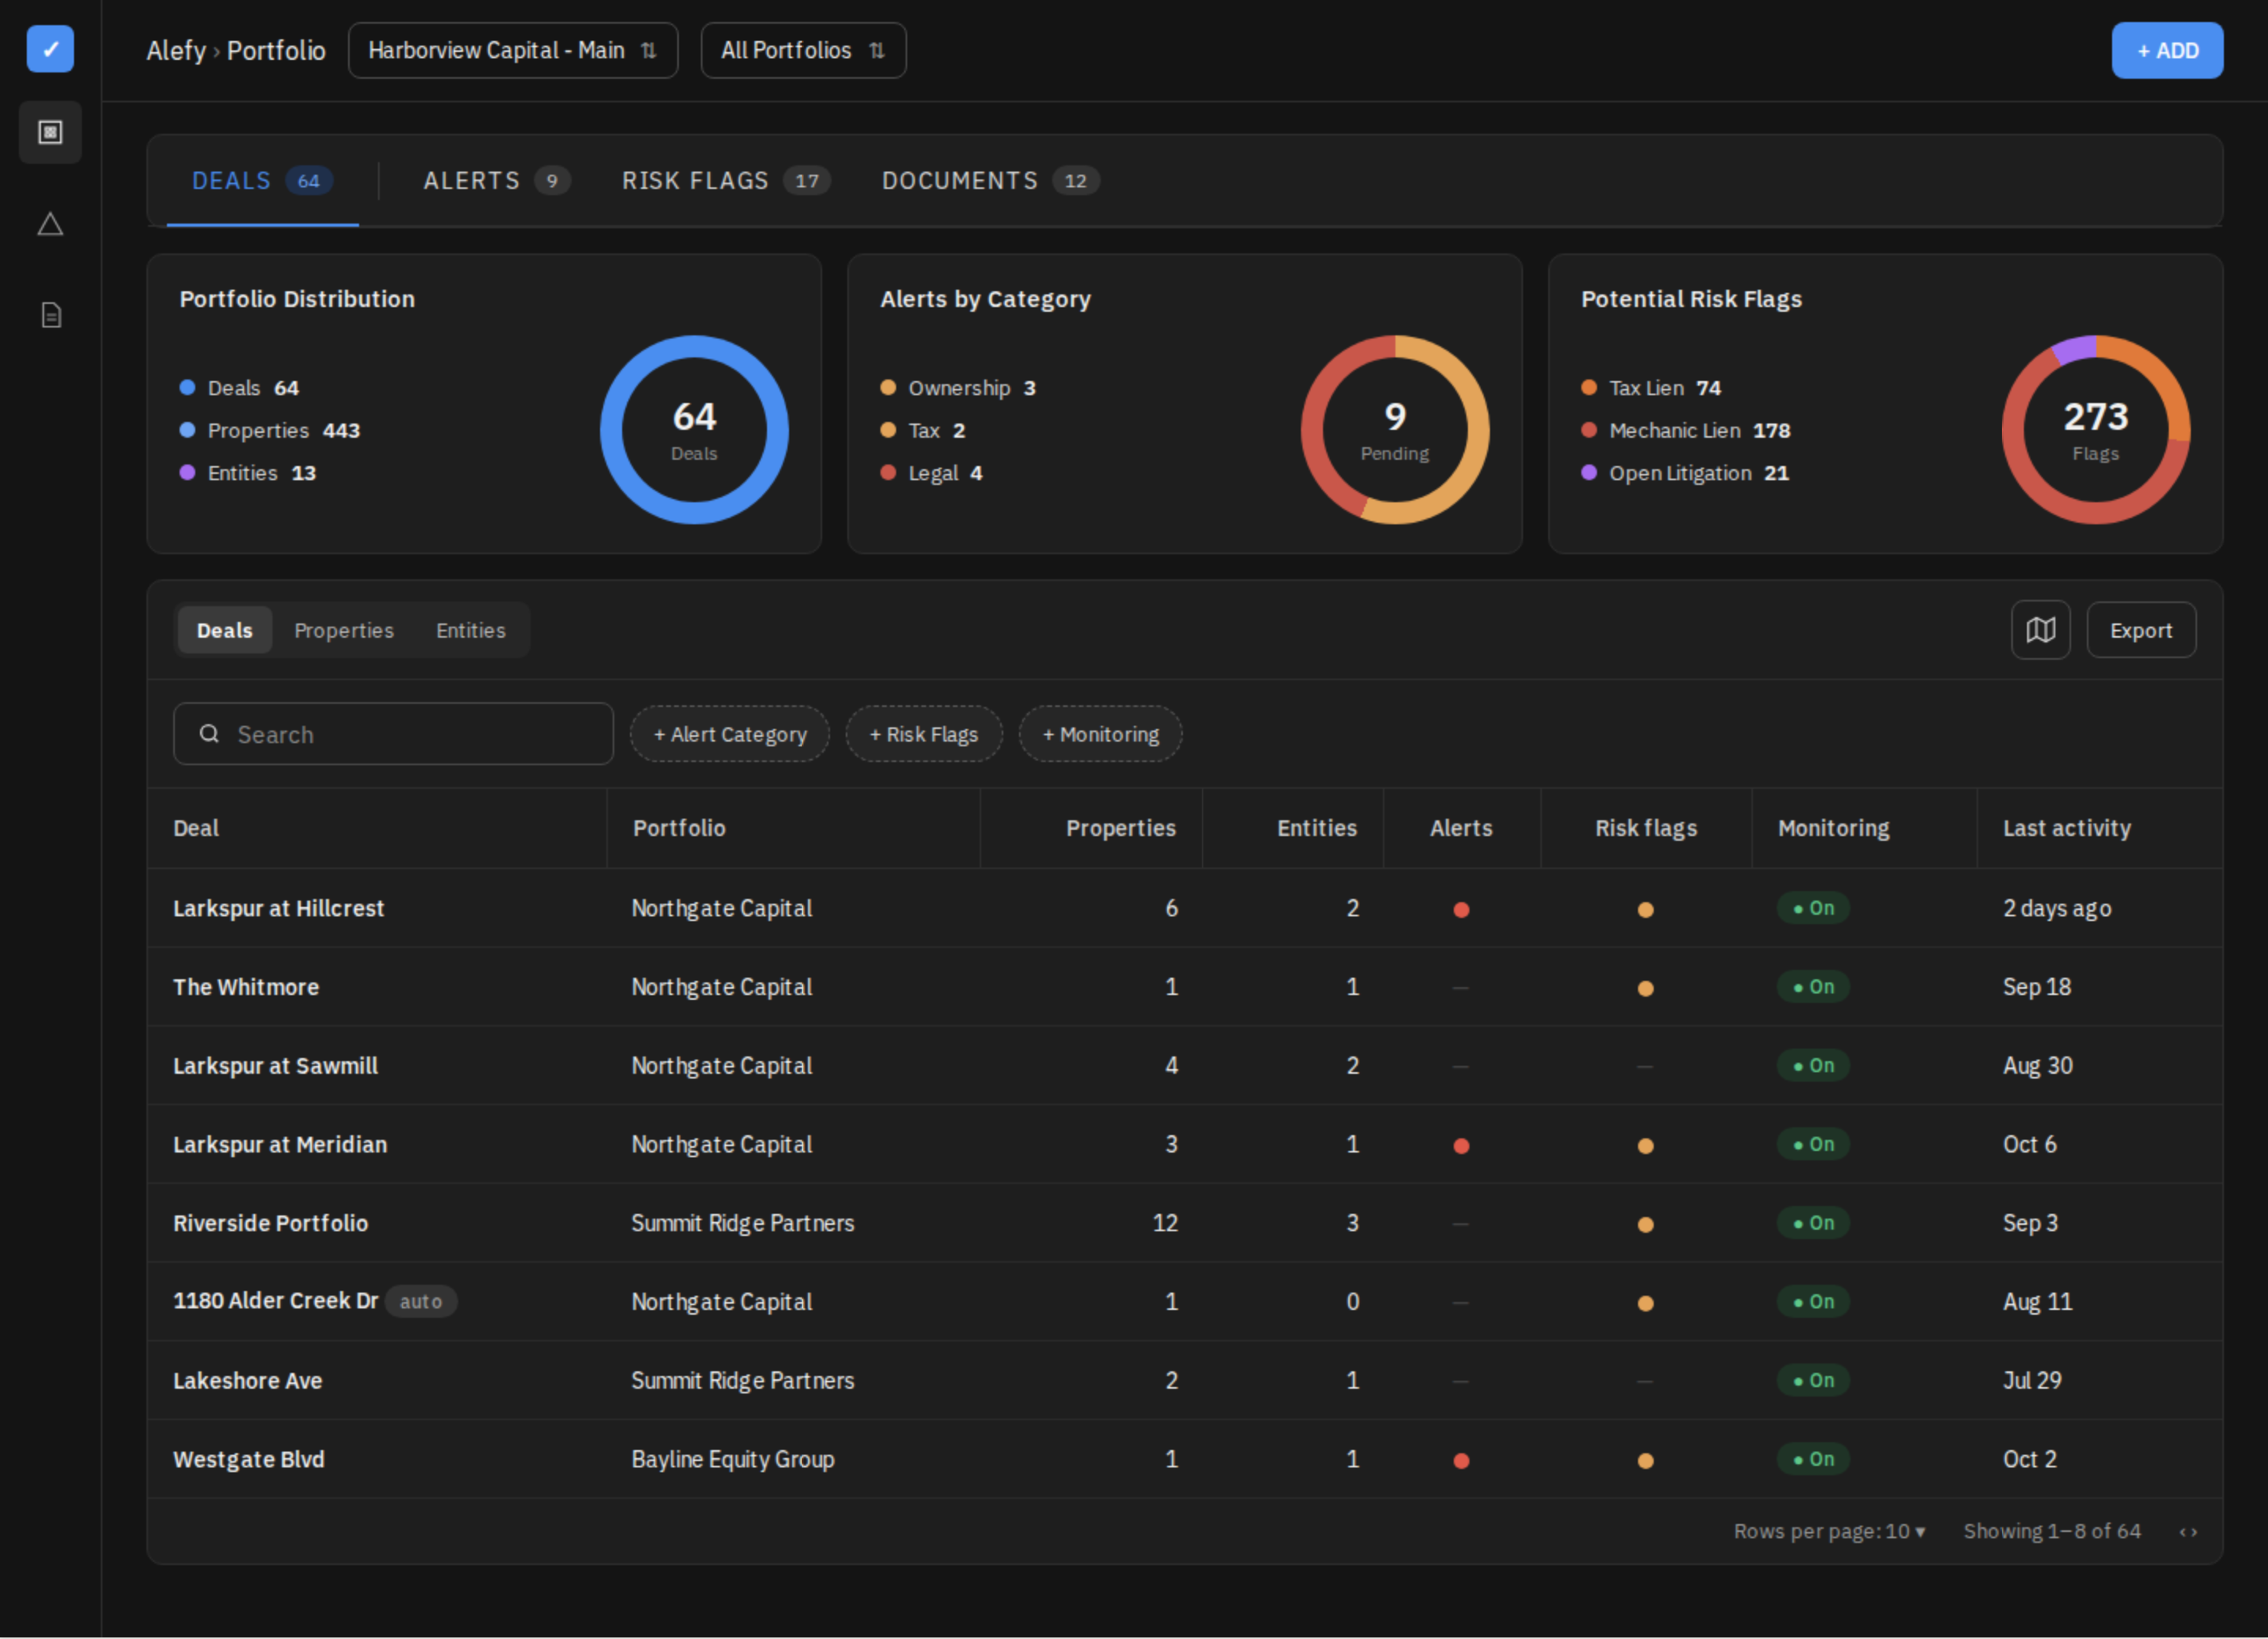Click the risk flag dot for 1180 Alder Creek Dr

[x=1645, y=1303]
